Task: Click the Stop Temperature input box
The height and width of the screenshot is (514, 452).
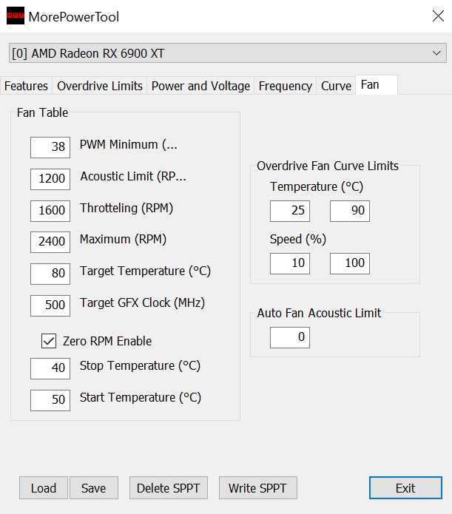Action: [x=50, y=368]
